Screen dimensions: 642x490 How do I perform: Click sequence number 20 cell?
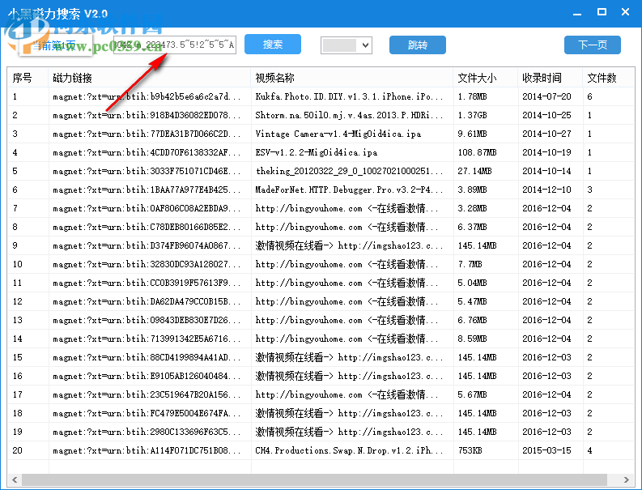pyautogui.click(x=17, y=450)
